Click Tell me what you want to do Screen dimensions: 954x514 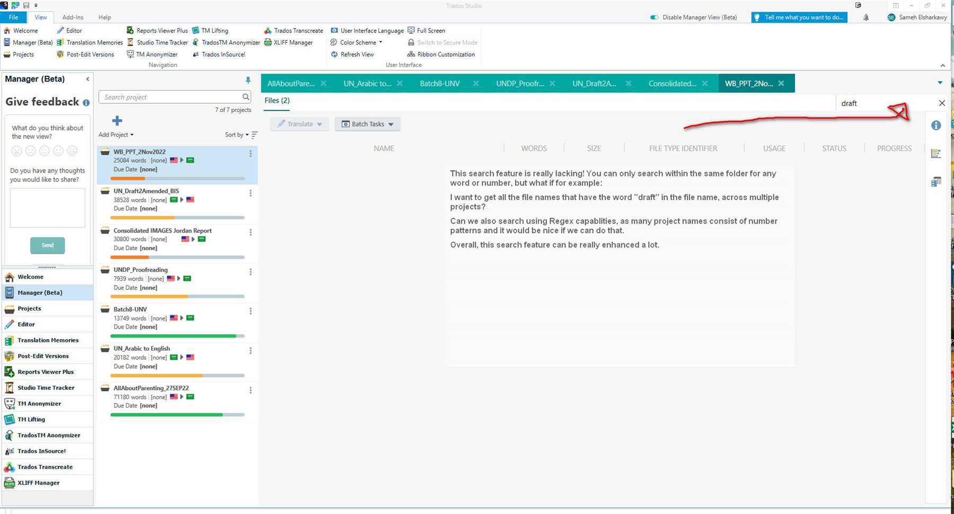pos(799,17)
